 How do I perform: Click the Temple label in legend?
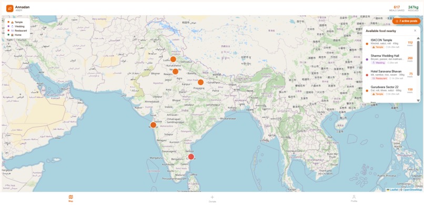pos(18,22)
